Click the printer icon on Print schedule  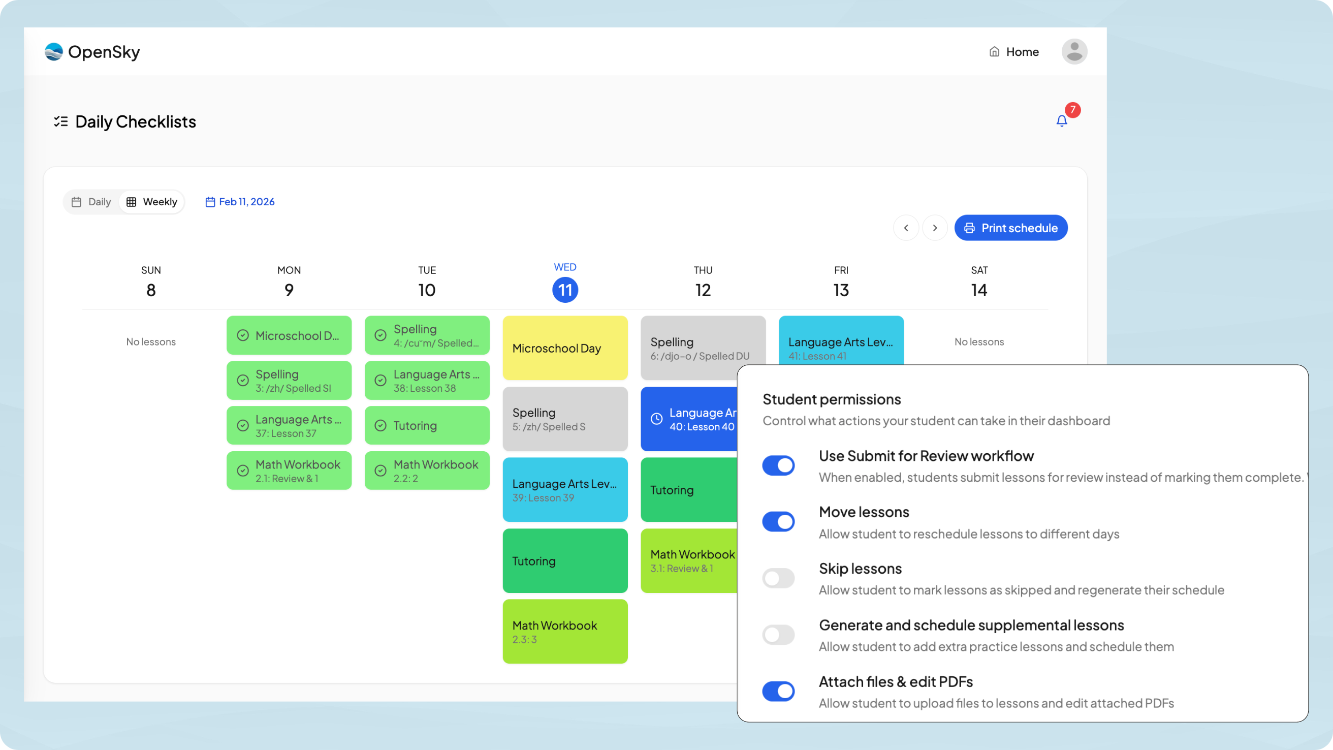970,228
